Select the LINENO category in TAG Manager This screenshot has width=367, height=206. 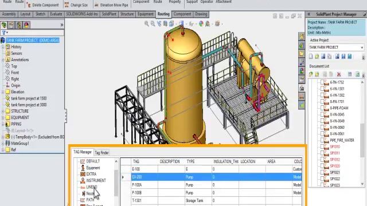pos(92,187)
